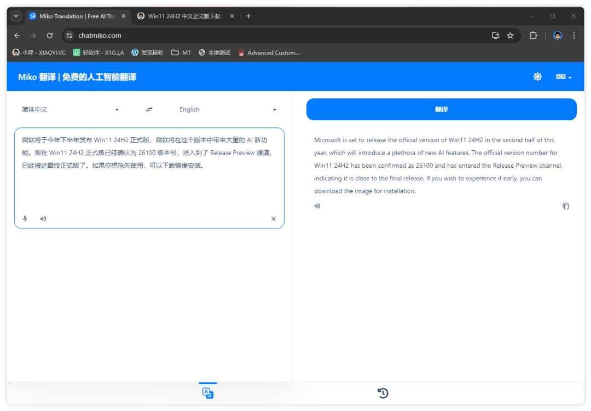This screenshot has width=591, height=411.
Task: Click the install app icon in address bar
Action: (x=495, y=36)
